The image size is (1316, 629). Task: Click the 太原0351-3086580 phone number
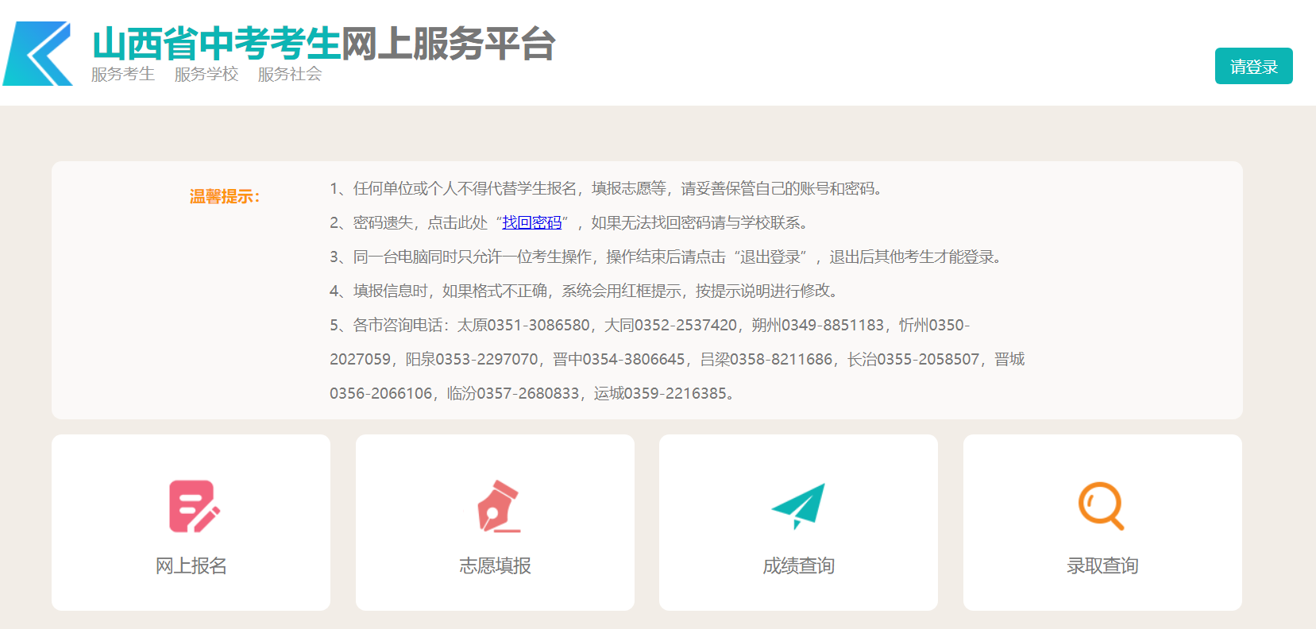click(523, 325)
